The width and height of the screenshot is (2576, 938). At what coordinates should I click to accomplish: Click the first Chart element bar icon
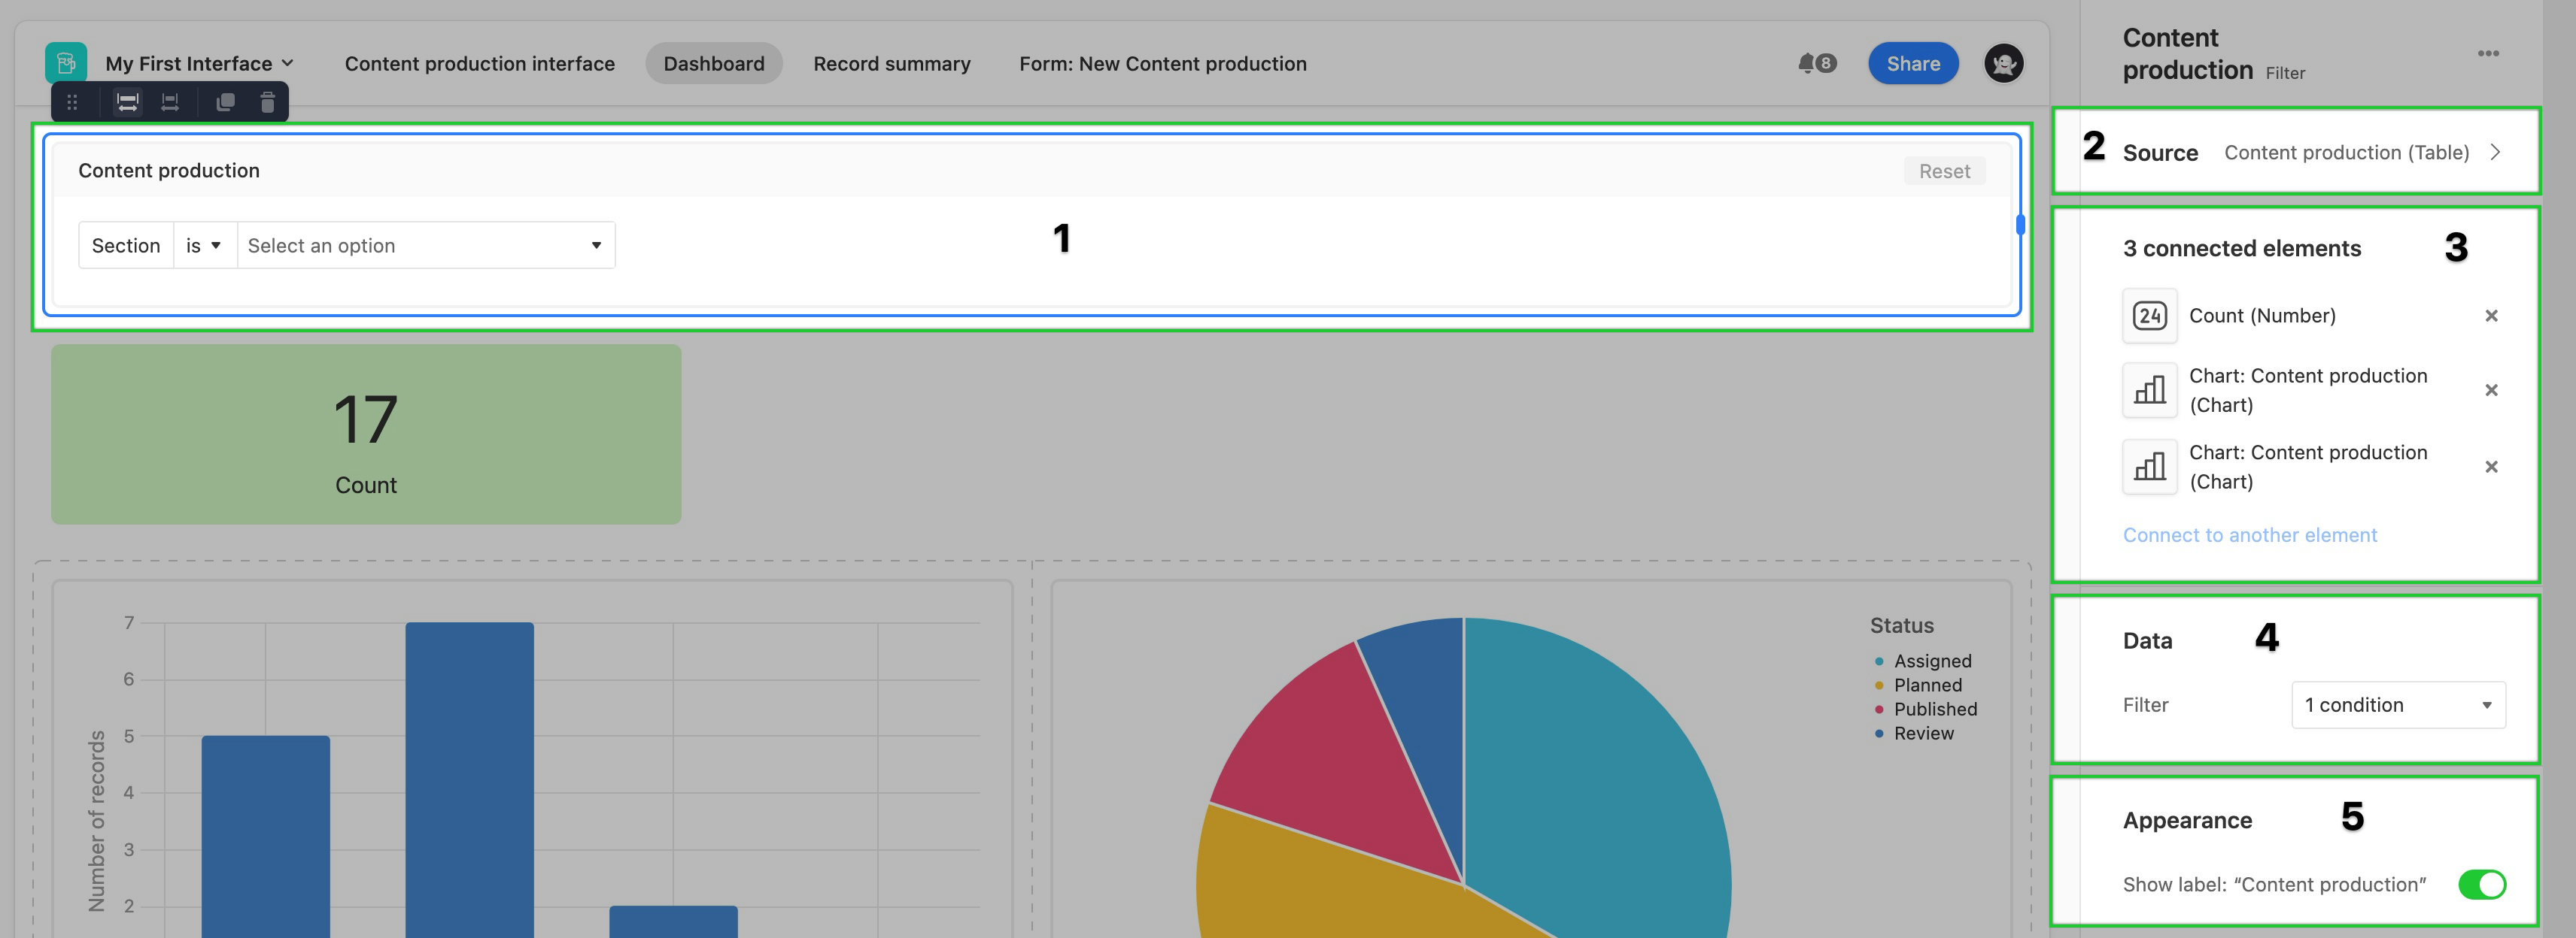[x=2149, y=389]
